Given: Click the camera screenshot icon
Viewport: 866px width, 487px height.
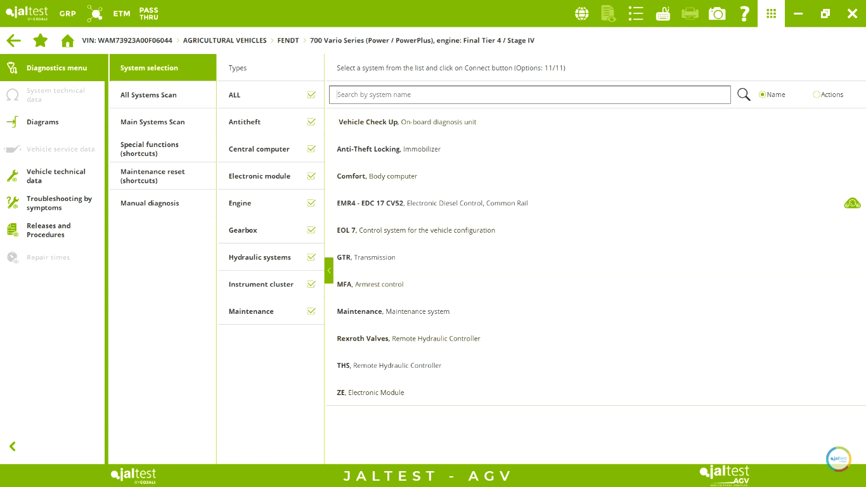Looking at the screenshot, I should [717, 13].
